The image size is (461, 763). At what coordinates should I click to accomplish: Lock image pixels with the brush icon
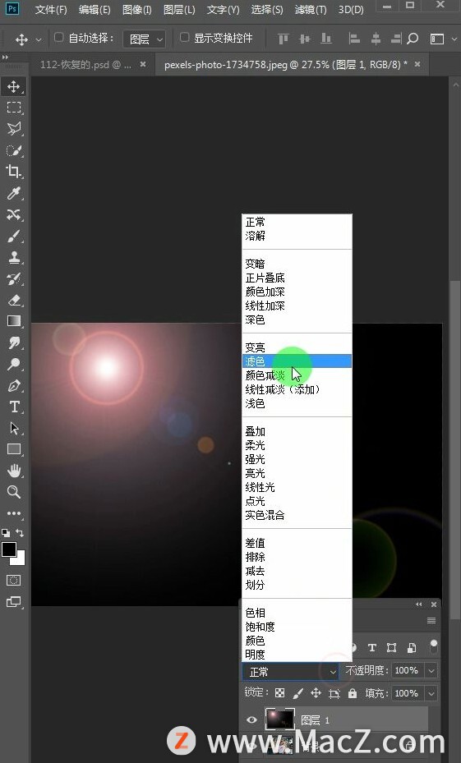coord(298,693)
